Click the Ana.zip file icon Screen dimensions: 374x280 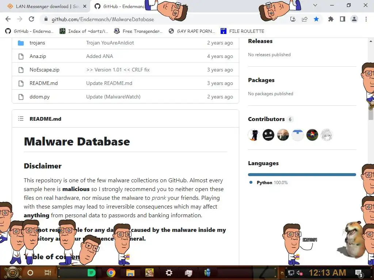pos(21,57)
